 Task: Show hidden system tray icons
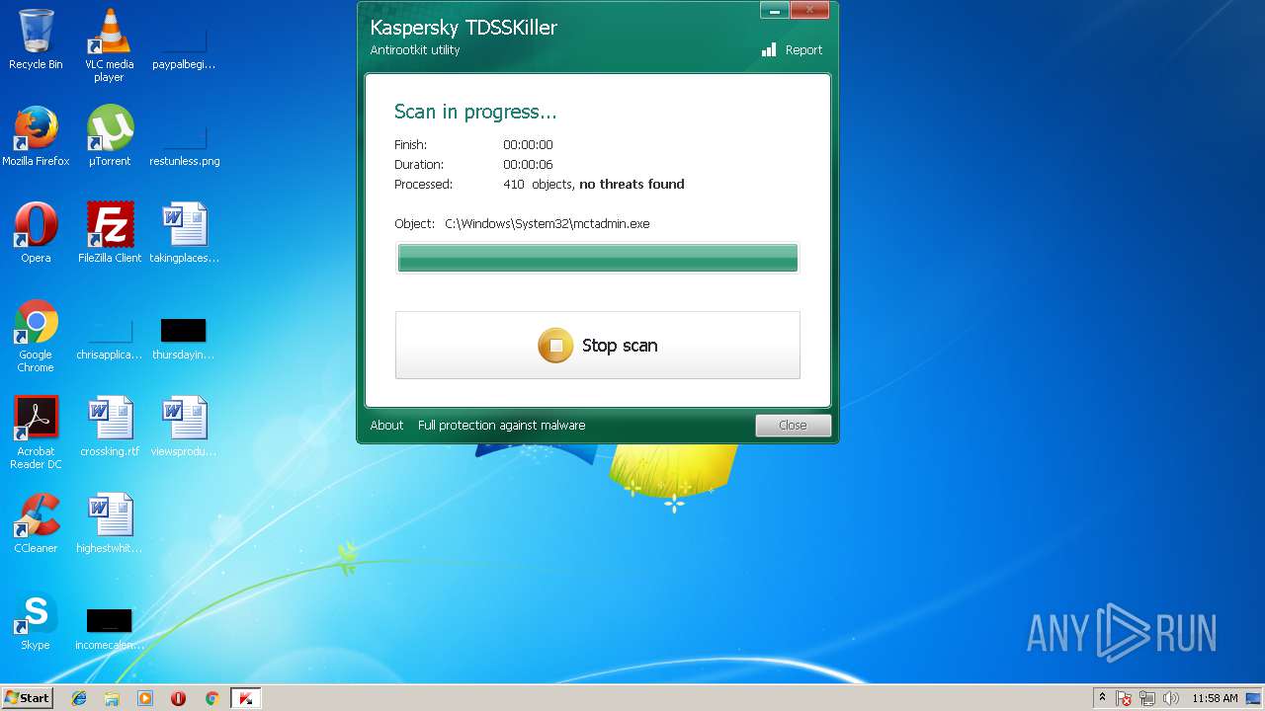click(1102, 698)
